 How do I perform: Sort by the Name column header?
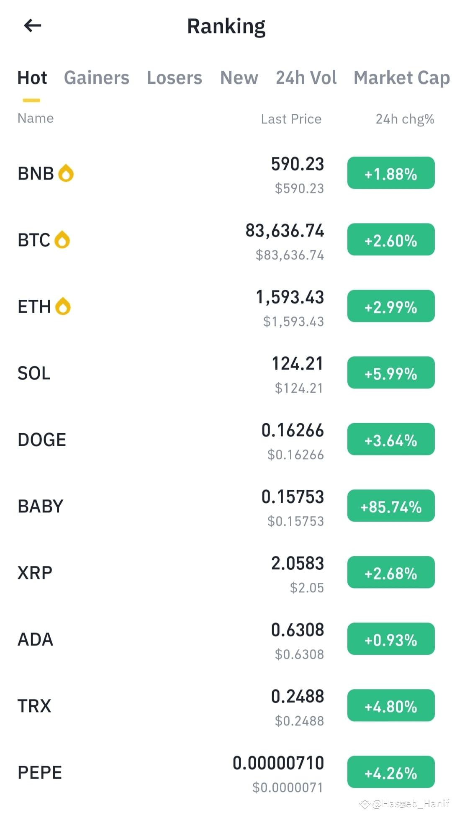pyautogui.click(x=36, y=118)
